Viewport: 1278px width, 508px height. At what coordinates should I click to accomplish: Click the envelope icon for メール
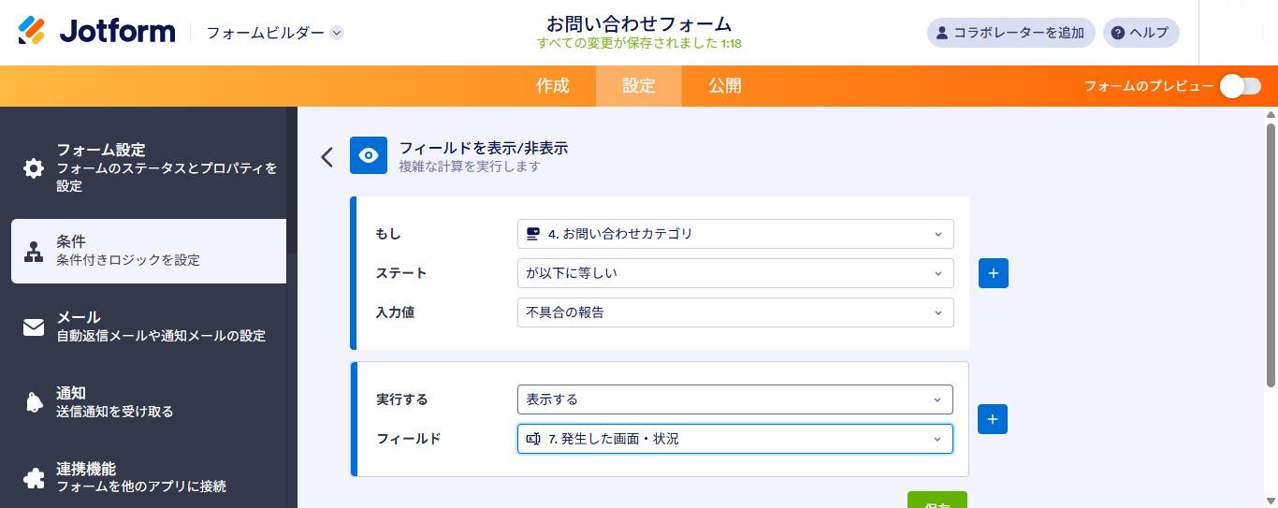(x=34, y=327)
